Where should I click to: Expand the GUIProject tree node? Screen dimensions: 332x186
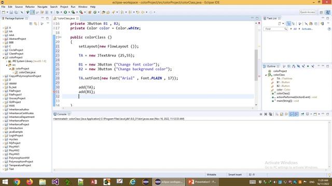coord(4,102)
